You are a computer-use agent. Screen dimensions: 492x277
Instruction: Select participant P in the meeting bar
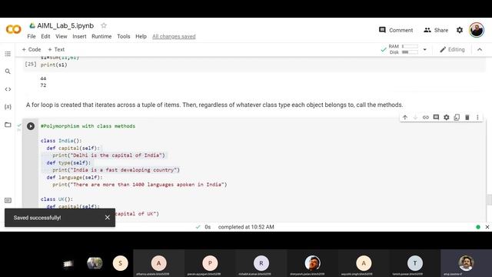pyautogui.click(x=210, y=263)
